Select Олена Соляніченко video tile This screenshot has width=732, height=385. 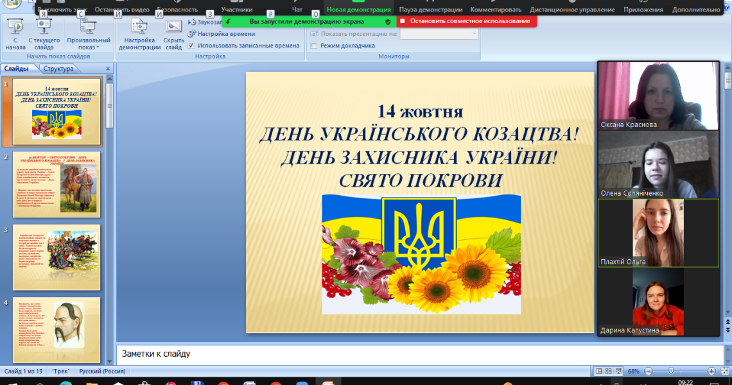(x=658, y=164)
